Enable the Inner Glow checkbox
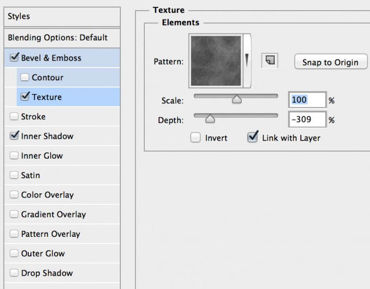 [14, 155]
